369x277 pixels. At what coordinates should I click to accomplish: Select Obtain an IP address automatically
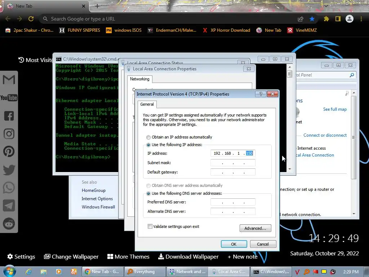tap(148, 137)
